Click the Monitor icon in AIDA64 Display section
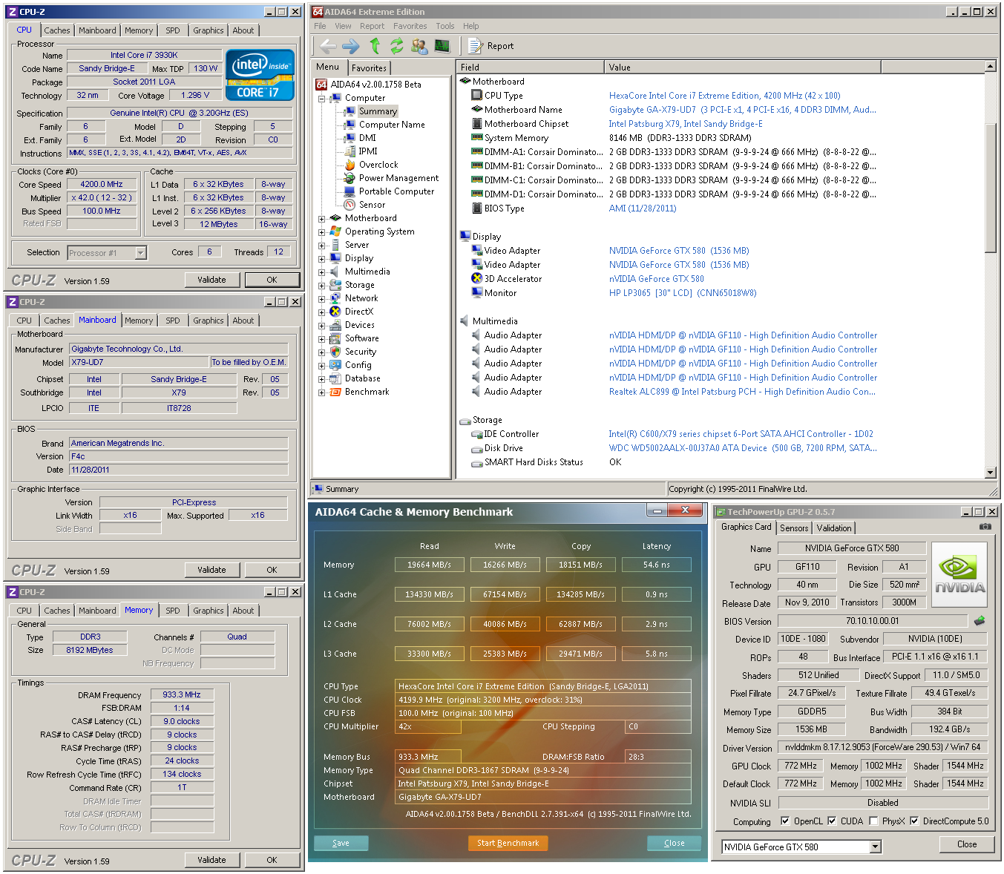Viewport: 1004px width, 874px height. (477, 293)
